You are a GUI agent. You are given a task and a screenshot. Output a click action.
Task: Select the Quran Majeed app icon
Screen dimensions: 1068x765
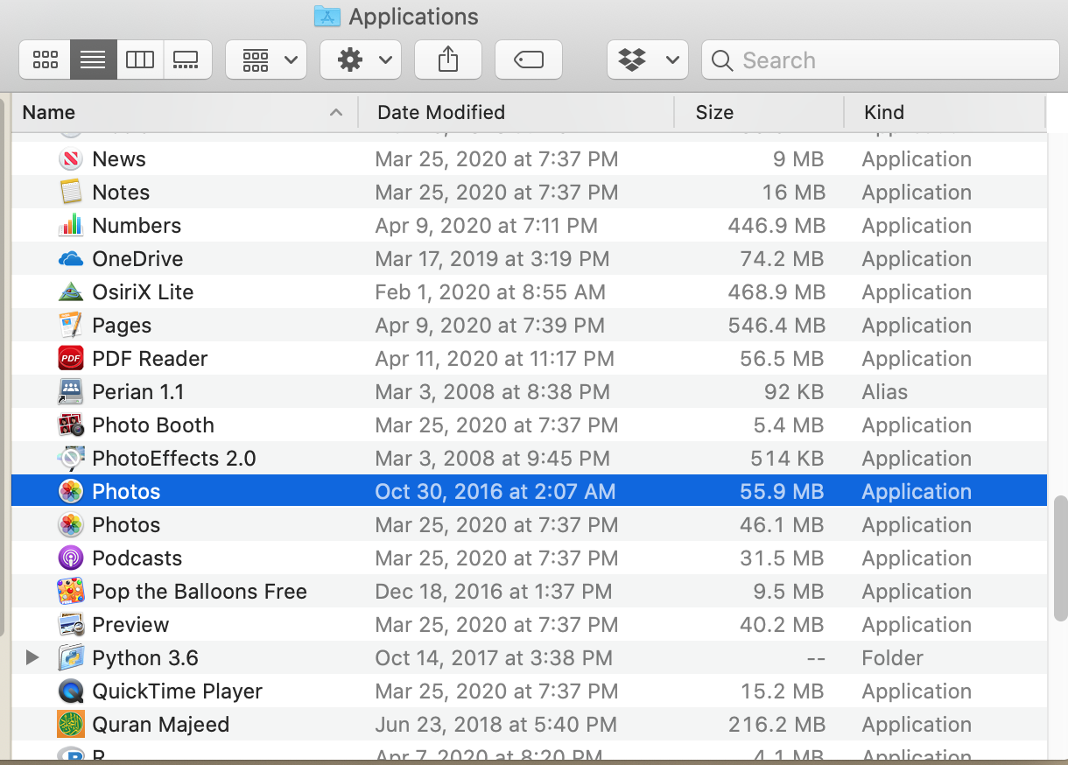71,725
